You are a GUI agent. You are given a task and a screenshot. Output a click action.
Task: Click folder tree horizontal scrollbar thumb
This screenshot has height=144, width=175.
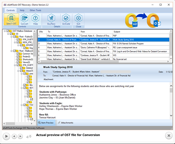(x=10, y=124)
